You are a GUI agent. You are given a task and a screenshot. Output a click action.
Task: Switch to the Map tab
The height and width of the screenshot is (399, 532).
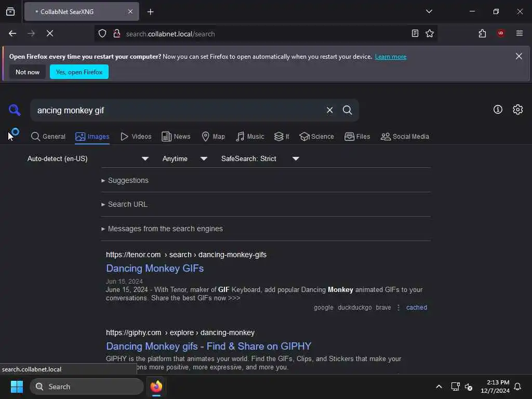(213, 137)
